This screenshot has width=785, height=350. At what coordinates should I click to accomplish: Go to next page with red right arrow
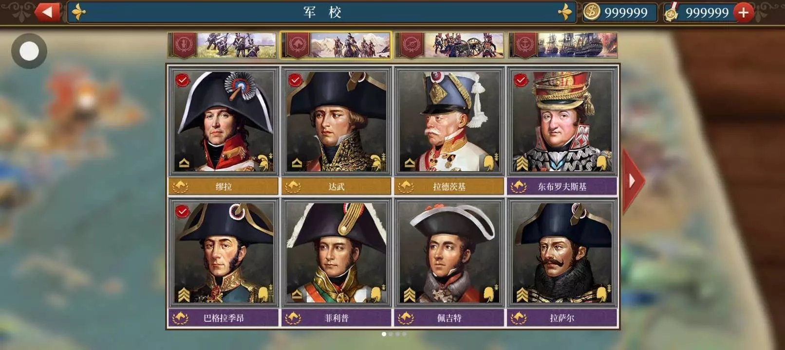tap(633, 181)
